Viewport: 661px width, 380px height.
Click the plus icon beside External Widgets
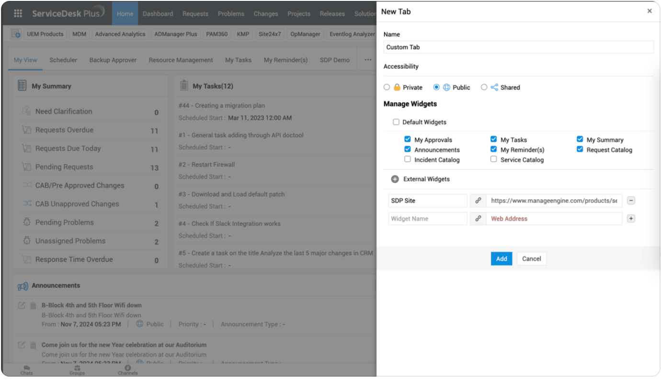coord(395,179)
